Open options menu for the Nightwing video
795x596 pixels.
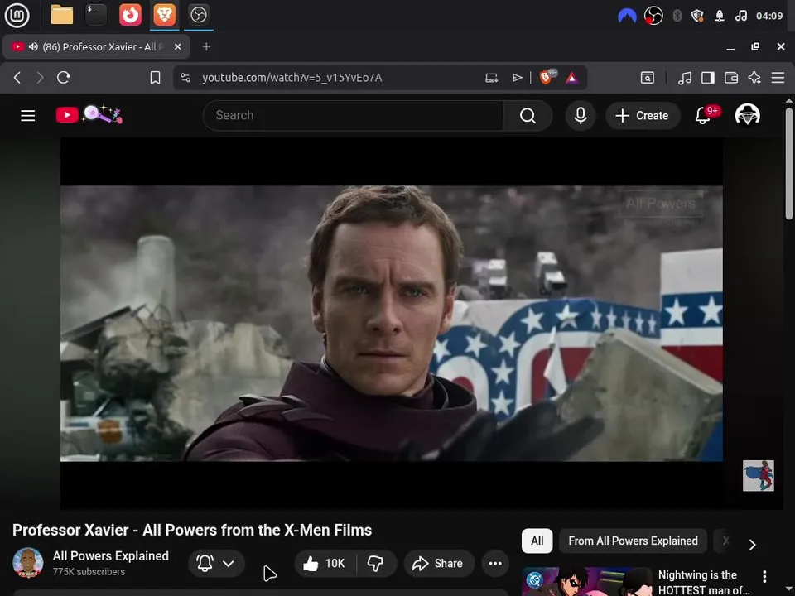pos(764,577)
